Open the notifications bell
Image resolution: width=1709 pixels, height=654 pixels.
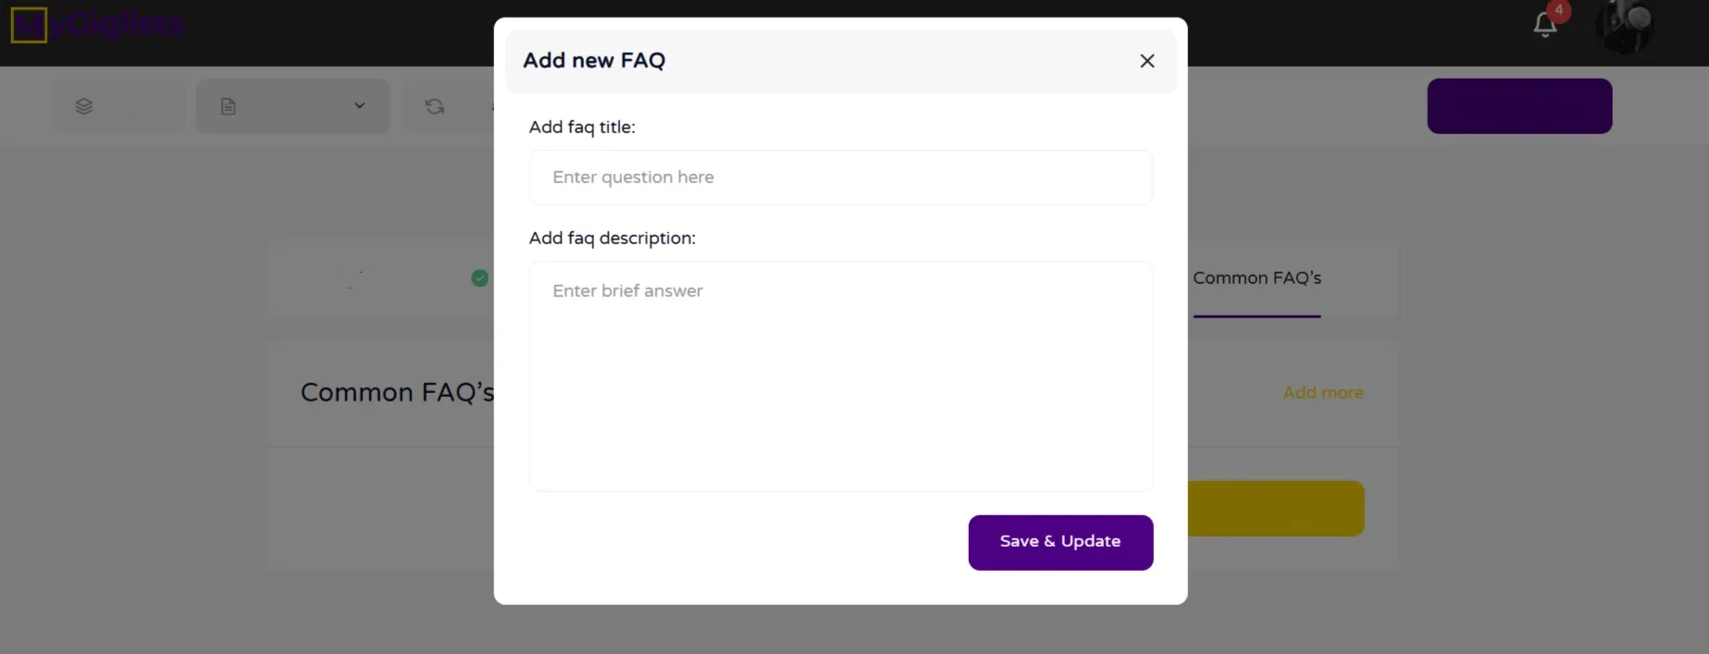[x=1545, y=25]
